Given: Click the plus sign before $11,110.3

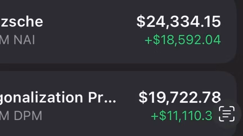Looking at the screenshot, I should pos(155,116).
